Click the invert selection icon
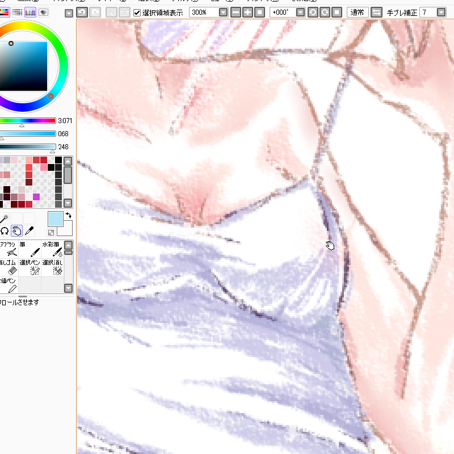Viewport: 454px width, 454px height. (x=124, y=12)
